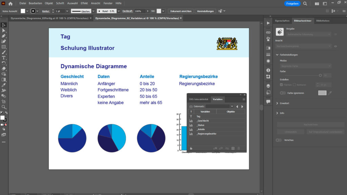This screenshot has width=347, height=195.
Task: Check the Flächen checkbox
Action: [281, 85]
